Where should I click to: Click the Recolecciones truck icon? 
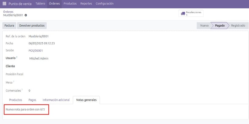coord(183,13)
